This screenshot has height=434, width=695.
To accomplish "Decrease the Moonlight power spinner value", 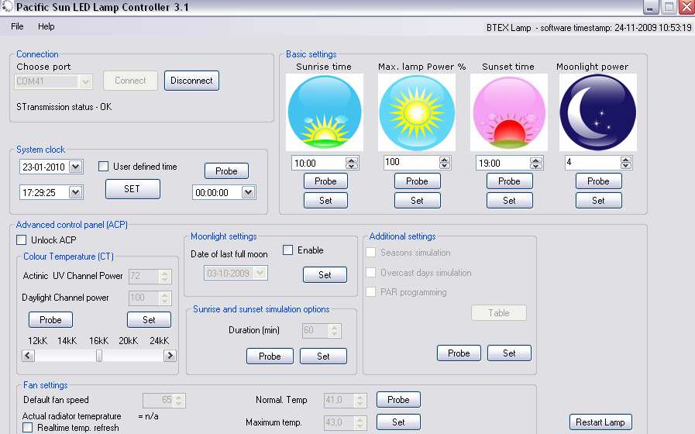I will (625, 166).
